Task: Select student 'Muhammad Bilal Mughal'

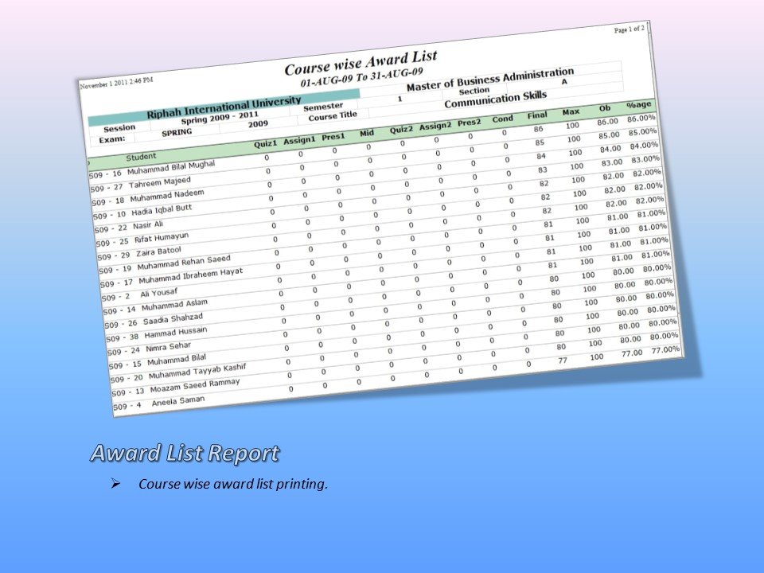Action: coord(171,168)
